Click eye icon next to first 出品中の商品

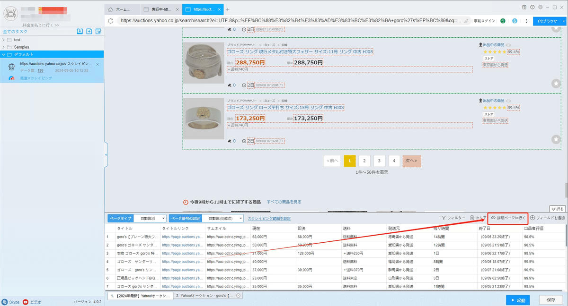coord(509,45)
